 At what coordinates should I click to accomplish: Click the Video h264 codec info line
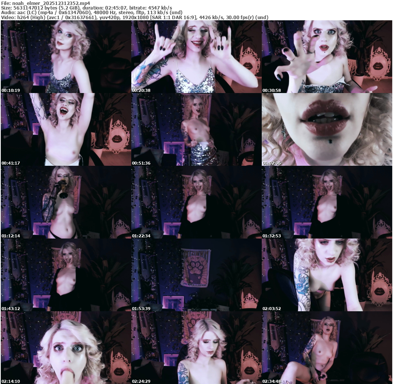point(135,18)
